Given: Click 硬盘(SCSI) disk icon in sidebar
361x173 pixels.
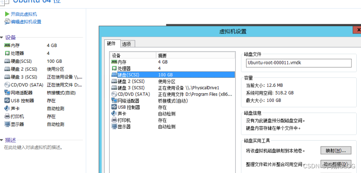Looking at the screenshot, I should point(8,61).
